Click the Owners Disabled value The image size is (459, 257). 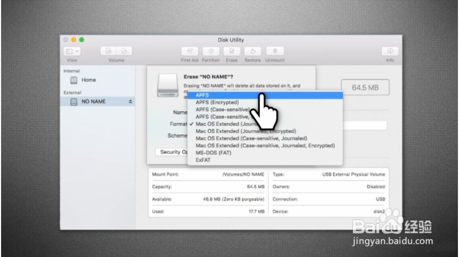[376, 187]
